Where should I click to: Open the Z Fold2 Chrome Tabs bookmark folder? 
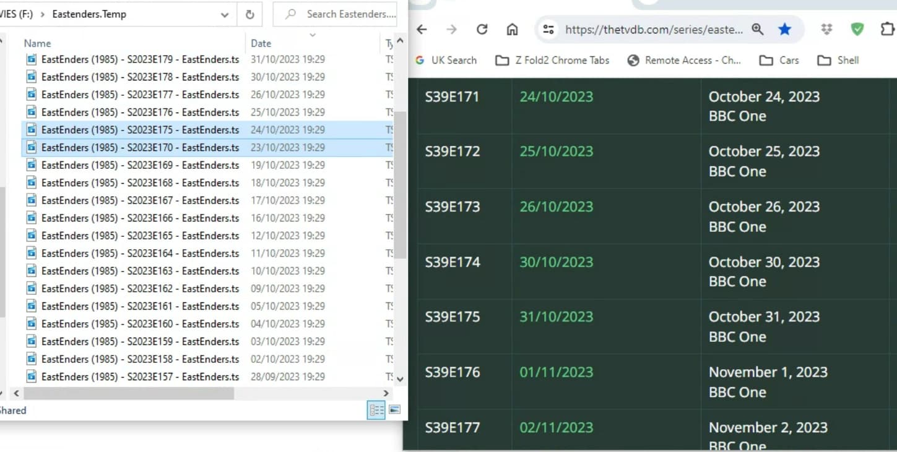(x=553, y=60)
